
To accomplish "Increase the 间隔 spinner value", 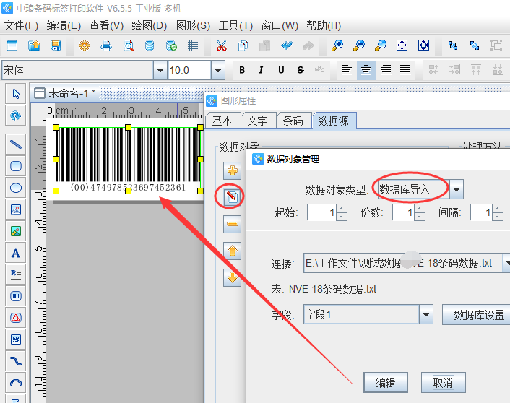I will click(x=497, y=209).
